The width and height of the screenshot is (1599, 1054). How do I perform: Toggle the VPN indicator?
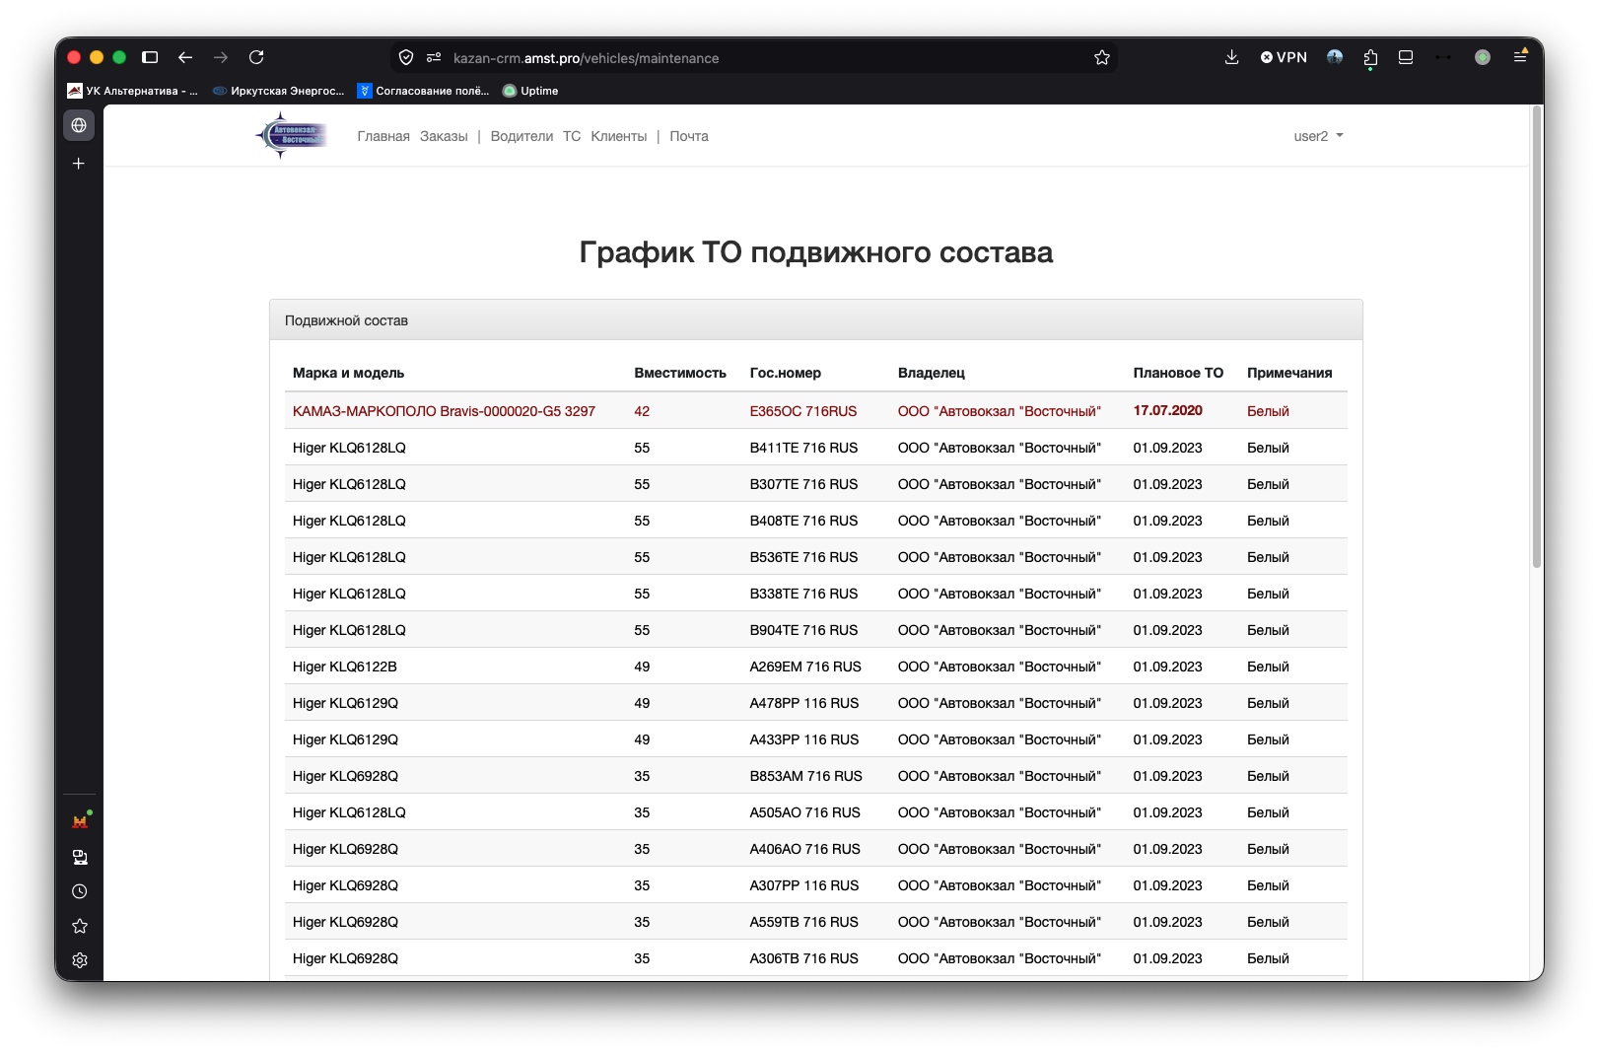pos(1284,57)
